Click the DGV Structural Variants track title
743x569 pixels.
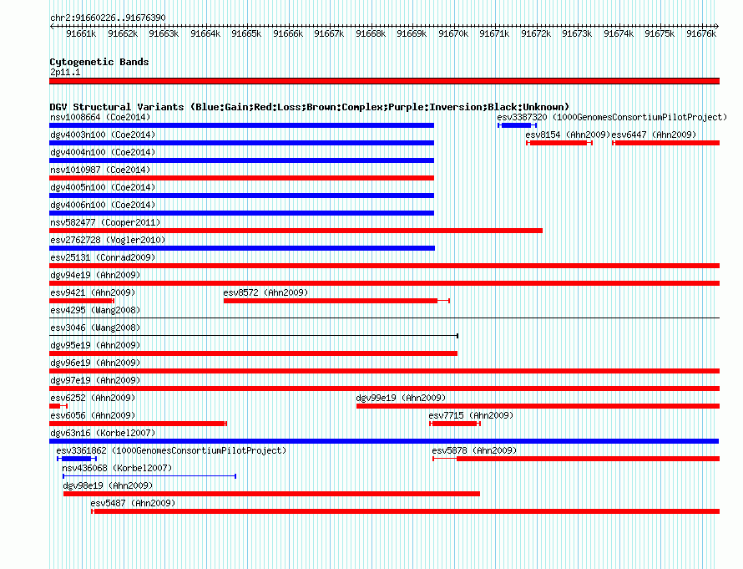click(x=310, y=107)
